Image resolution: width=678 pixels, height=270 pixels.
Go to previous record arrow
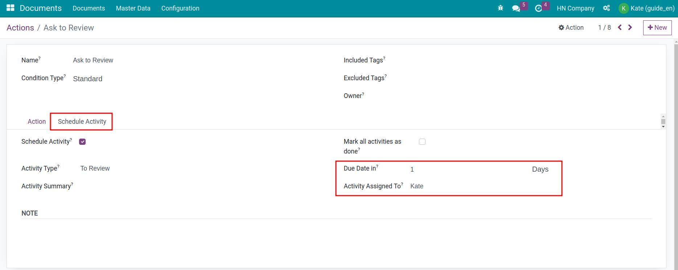click(x=620, y=27)
